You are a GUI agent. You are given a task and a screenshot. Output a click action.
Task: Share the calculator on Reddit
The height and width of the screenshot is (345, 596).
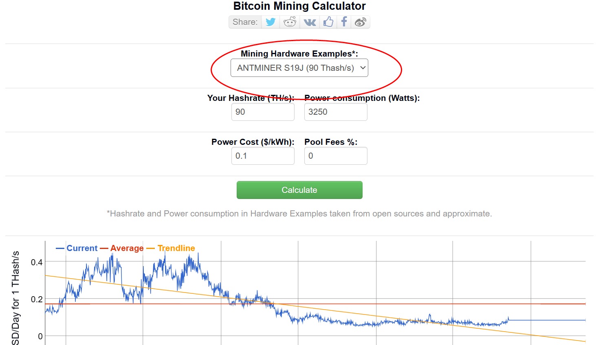pyautogui.click(x=290, y=22)
